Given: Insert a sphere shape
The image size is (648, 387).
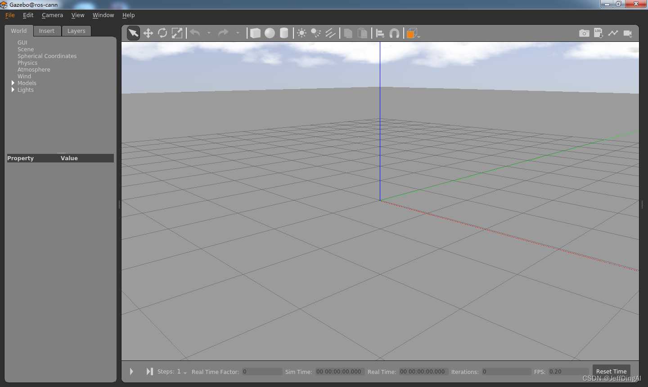Looking at the screenshot, I should click(x=270, y=33).
